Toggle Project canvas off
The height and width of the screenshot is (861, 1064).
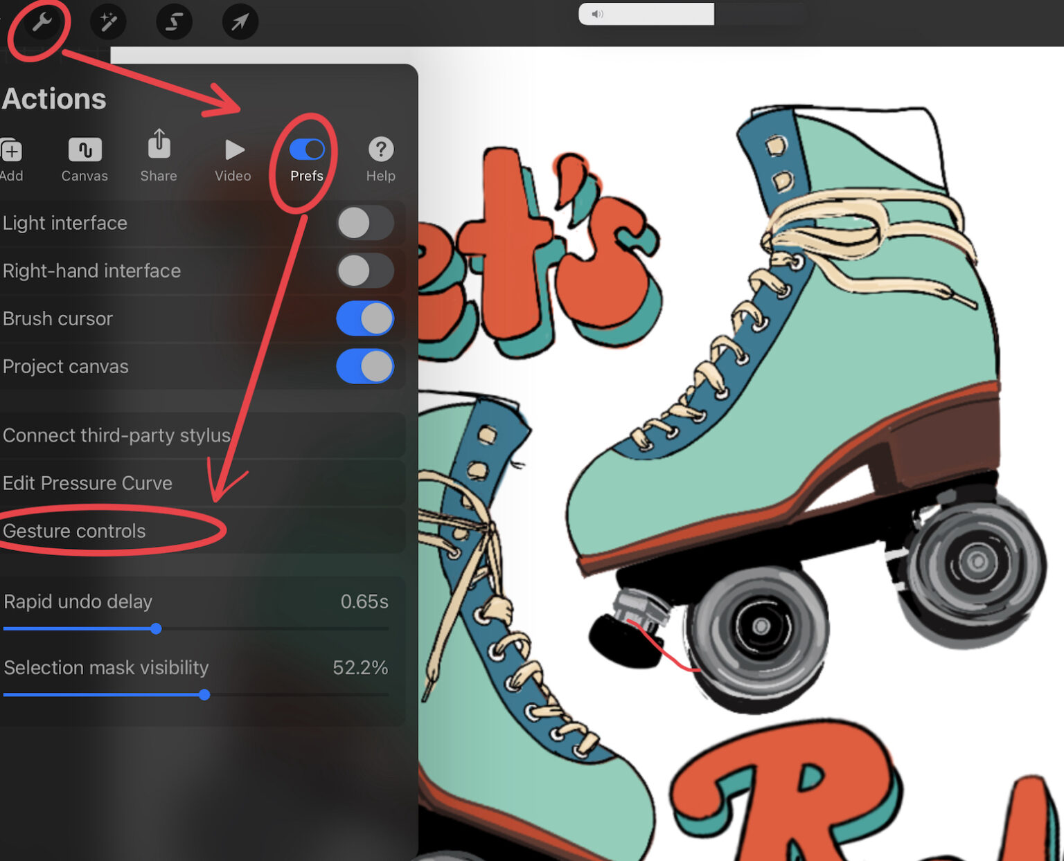tap(365, 366)
